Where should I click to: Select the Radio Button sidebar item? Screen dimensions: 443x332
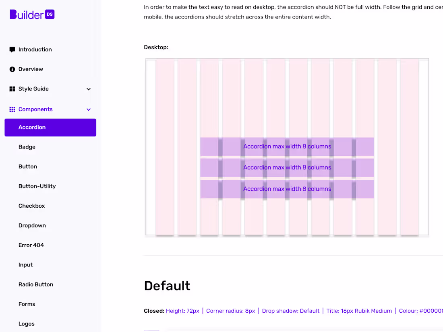click(36, 284)
